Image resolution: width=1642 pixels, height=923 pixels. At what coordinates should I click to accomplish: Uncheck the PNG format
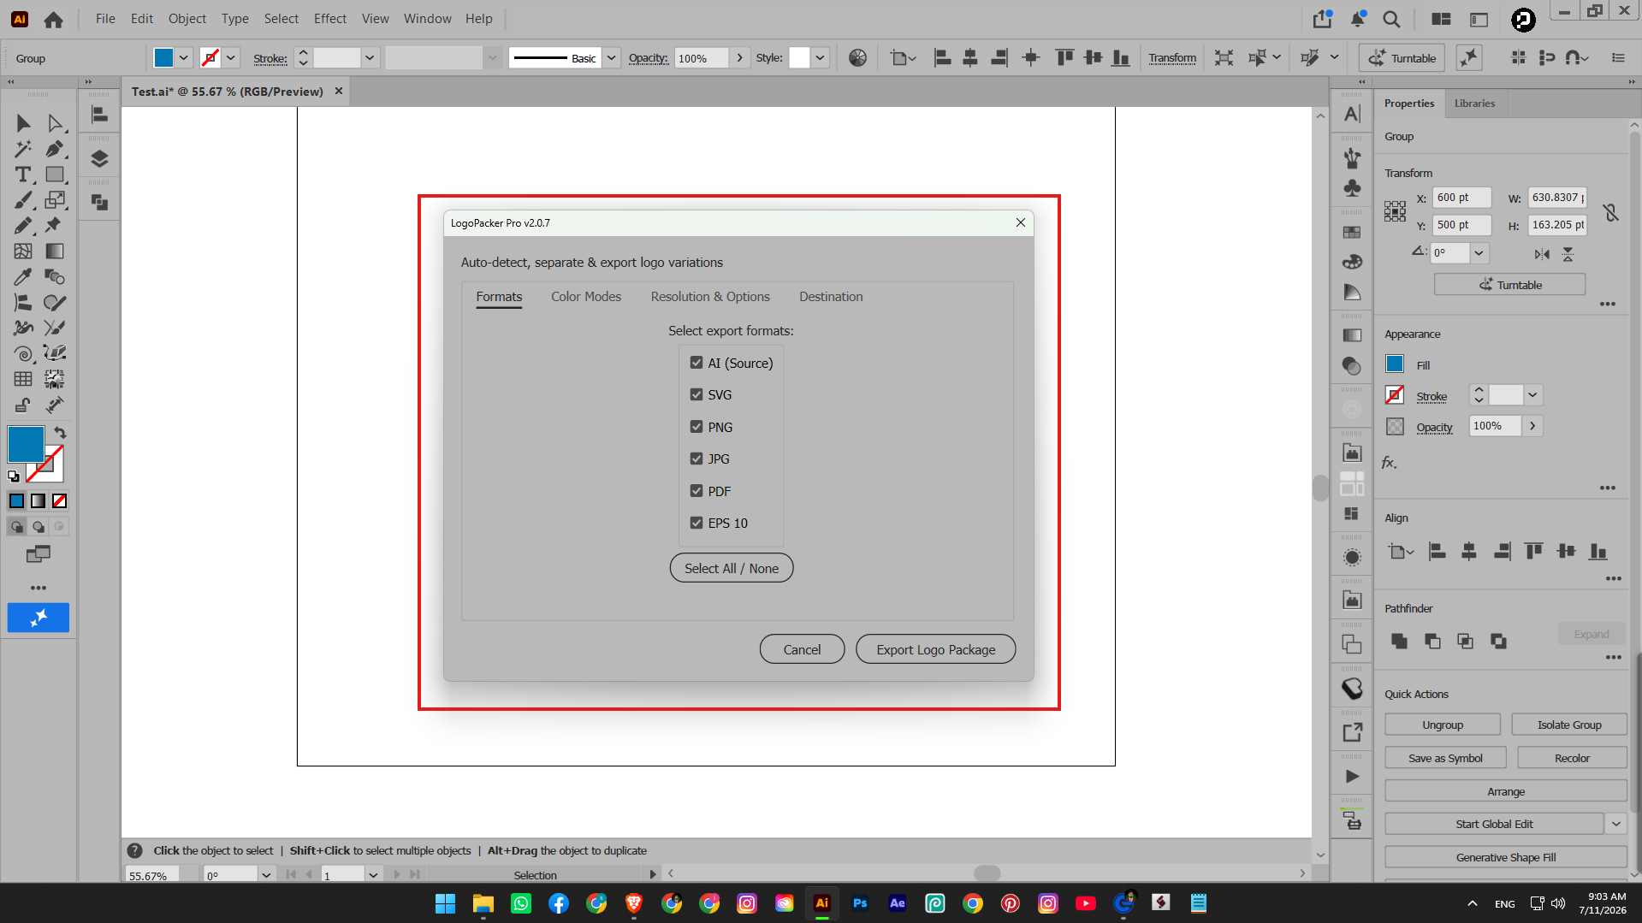[x=697, y=427]
